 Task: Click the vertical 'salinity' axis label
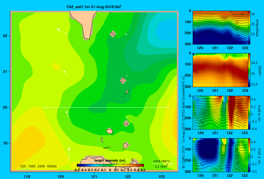[x=260, y=71]
